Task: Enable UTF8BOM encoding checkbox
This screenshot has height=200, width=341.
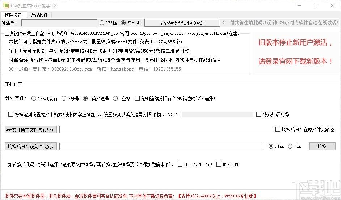Action: pyautogui.click(x=219, y=164)
